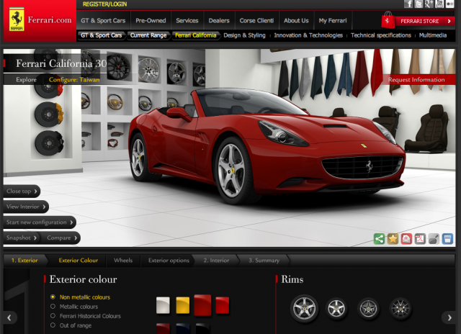Viewport: 461px width, 334px height.
Task: Switch to Configure: Taiwan tab
Action: 74,80
